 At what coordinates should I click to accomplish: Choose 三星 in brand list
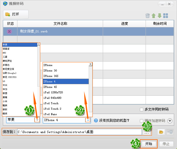coord(20,57)
